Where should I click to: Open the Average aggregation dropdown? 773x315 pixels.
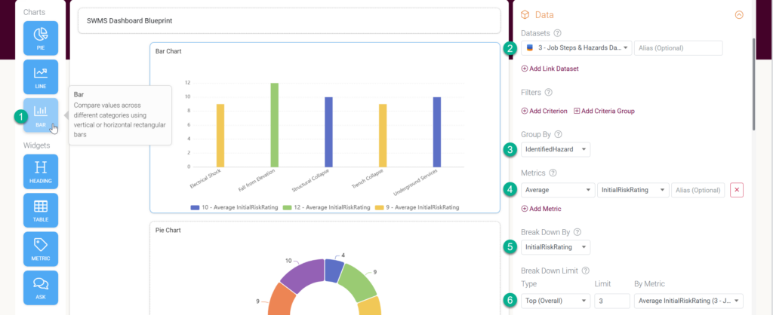[558, 190]
